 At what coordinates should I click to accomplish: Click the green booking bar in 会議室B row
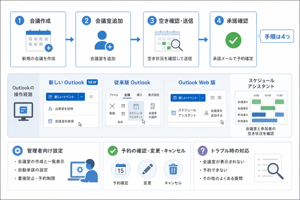click(268, 108)
